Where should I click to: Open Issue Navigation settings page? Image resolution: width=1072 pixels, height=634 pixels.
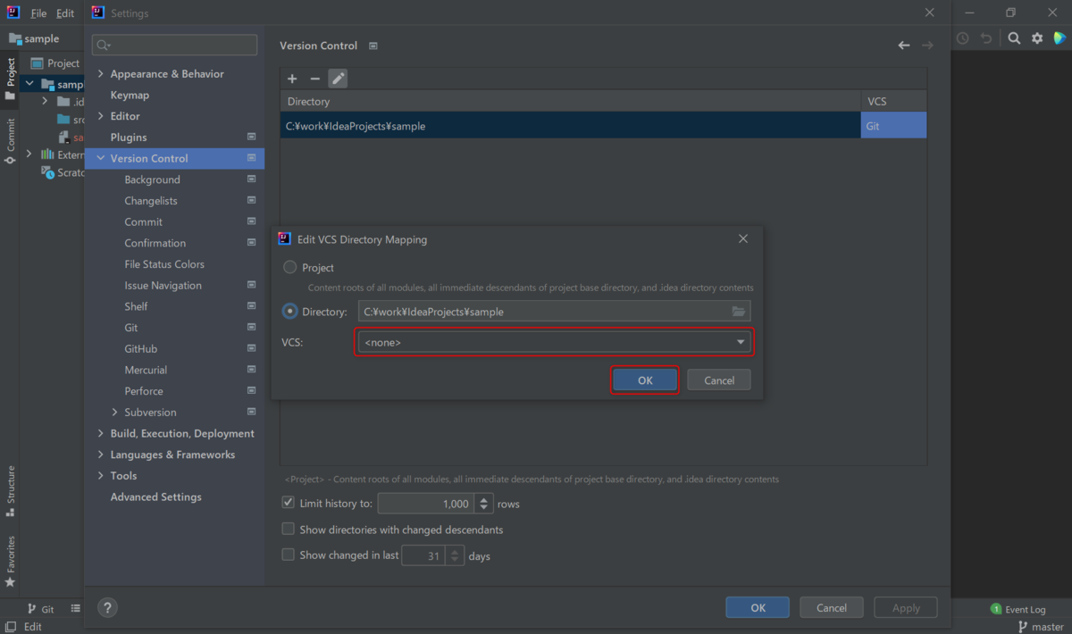point(163,286)
